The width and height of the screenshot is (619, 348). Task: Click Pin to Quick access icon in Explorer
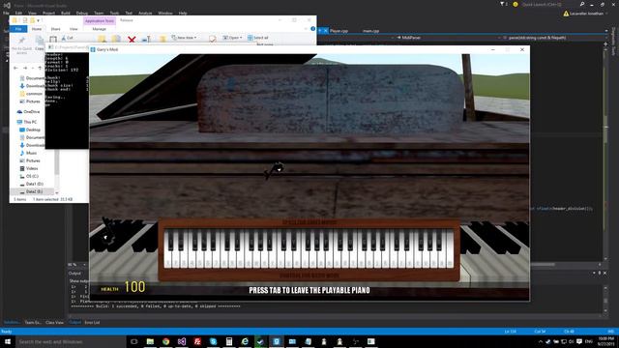(21, 43)
